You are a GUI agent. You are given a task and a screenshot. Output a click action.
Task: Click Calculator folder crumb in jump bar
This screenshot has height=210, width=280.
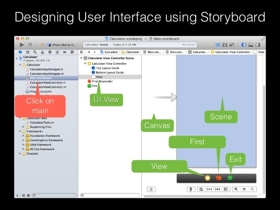click(130, 52)
